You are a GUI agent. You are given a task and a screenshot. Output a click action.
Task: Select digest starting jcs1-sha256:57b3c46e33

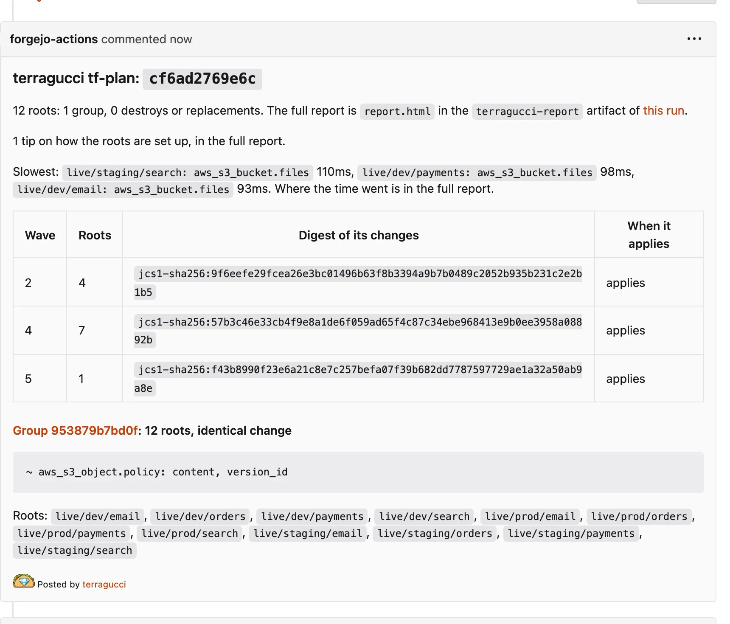click(358, 331)
